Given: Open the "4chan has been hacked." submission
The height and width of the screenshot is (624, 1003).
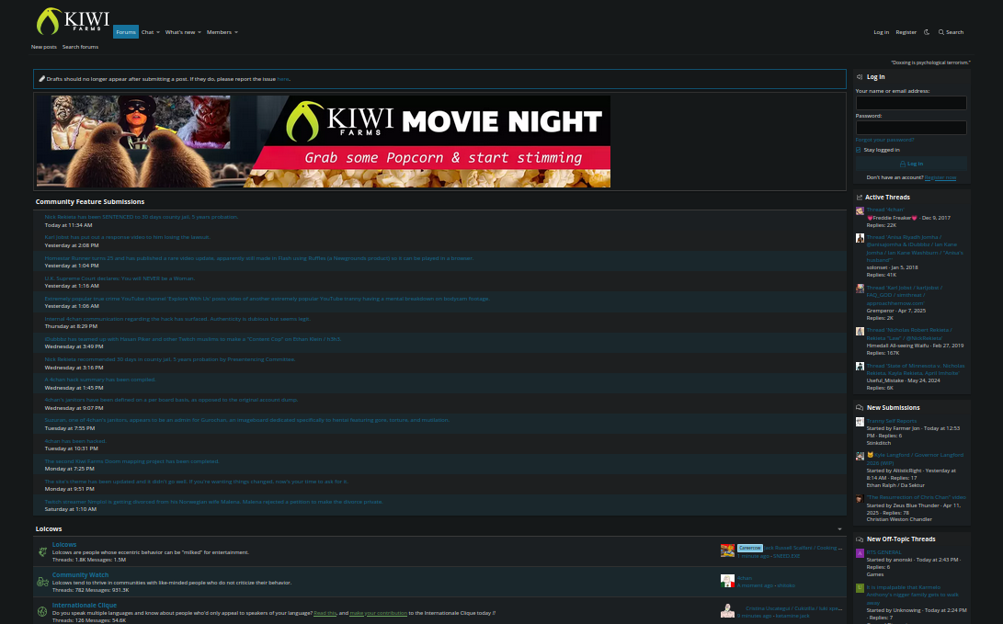Looking at the screenshot, I should (75, 440).
